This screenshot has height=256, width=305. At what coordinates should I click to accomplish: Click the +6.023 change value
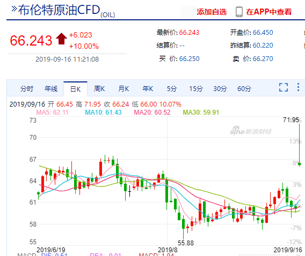coord(81,35)
